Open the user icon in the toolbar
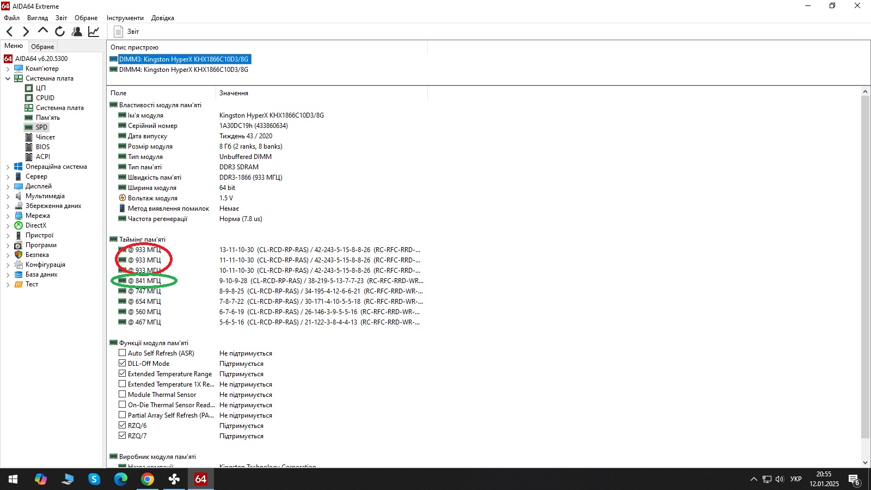Viewport: 871px width, 490px height. [x=77, y=32]
